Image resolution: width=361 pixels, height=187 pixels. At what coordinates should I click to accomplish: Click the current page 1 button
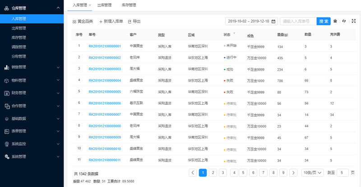click(x=203, y=173)
